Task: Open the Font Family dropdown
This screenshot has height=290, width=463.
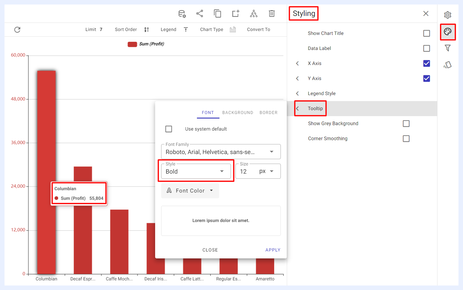Action: point(221,152)
